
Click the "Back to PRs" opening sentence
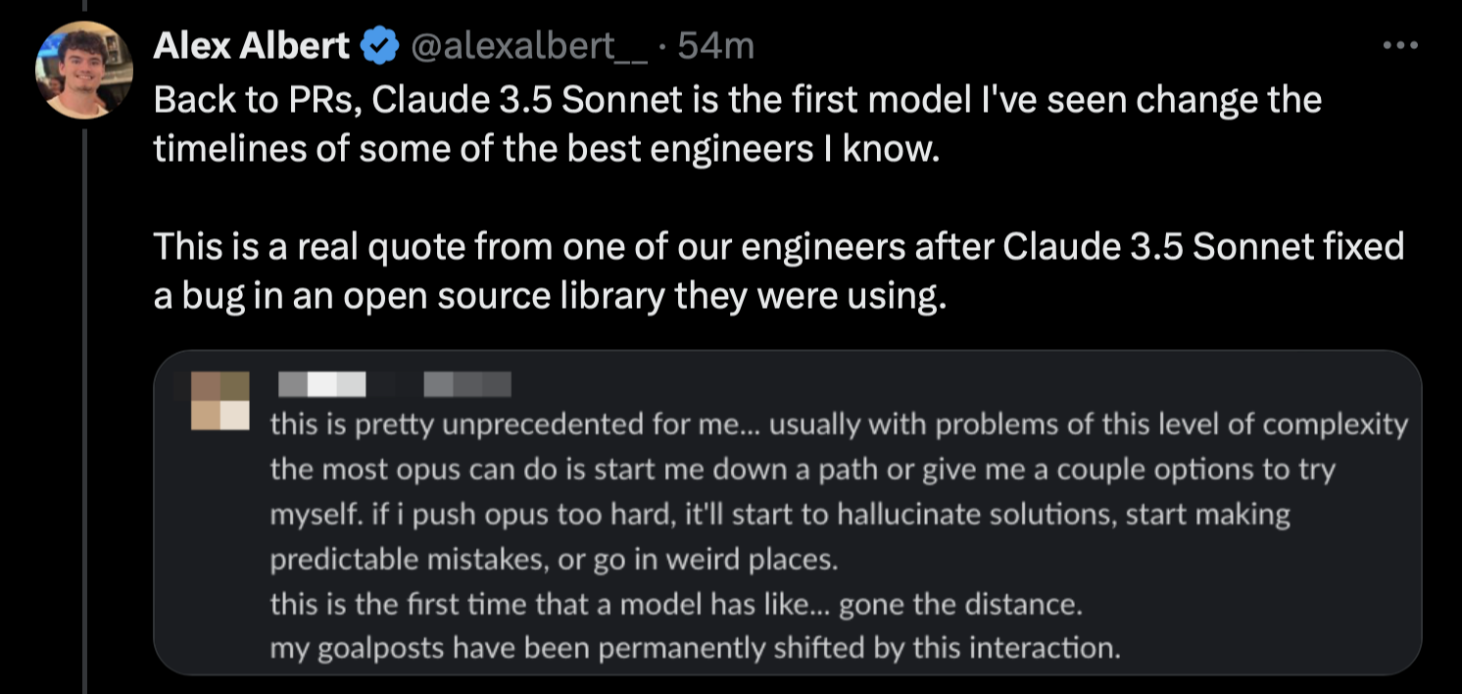tap(737, 100)
